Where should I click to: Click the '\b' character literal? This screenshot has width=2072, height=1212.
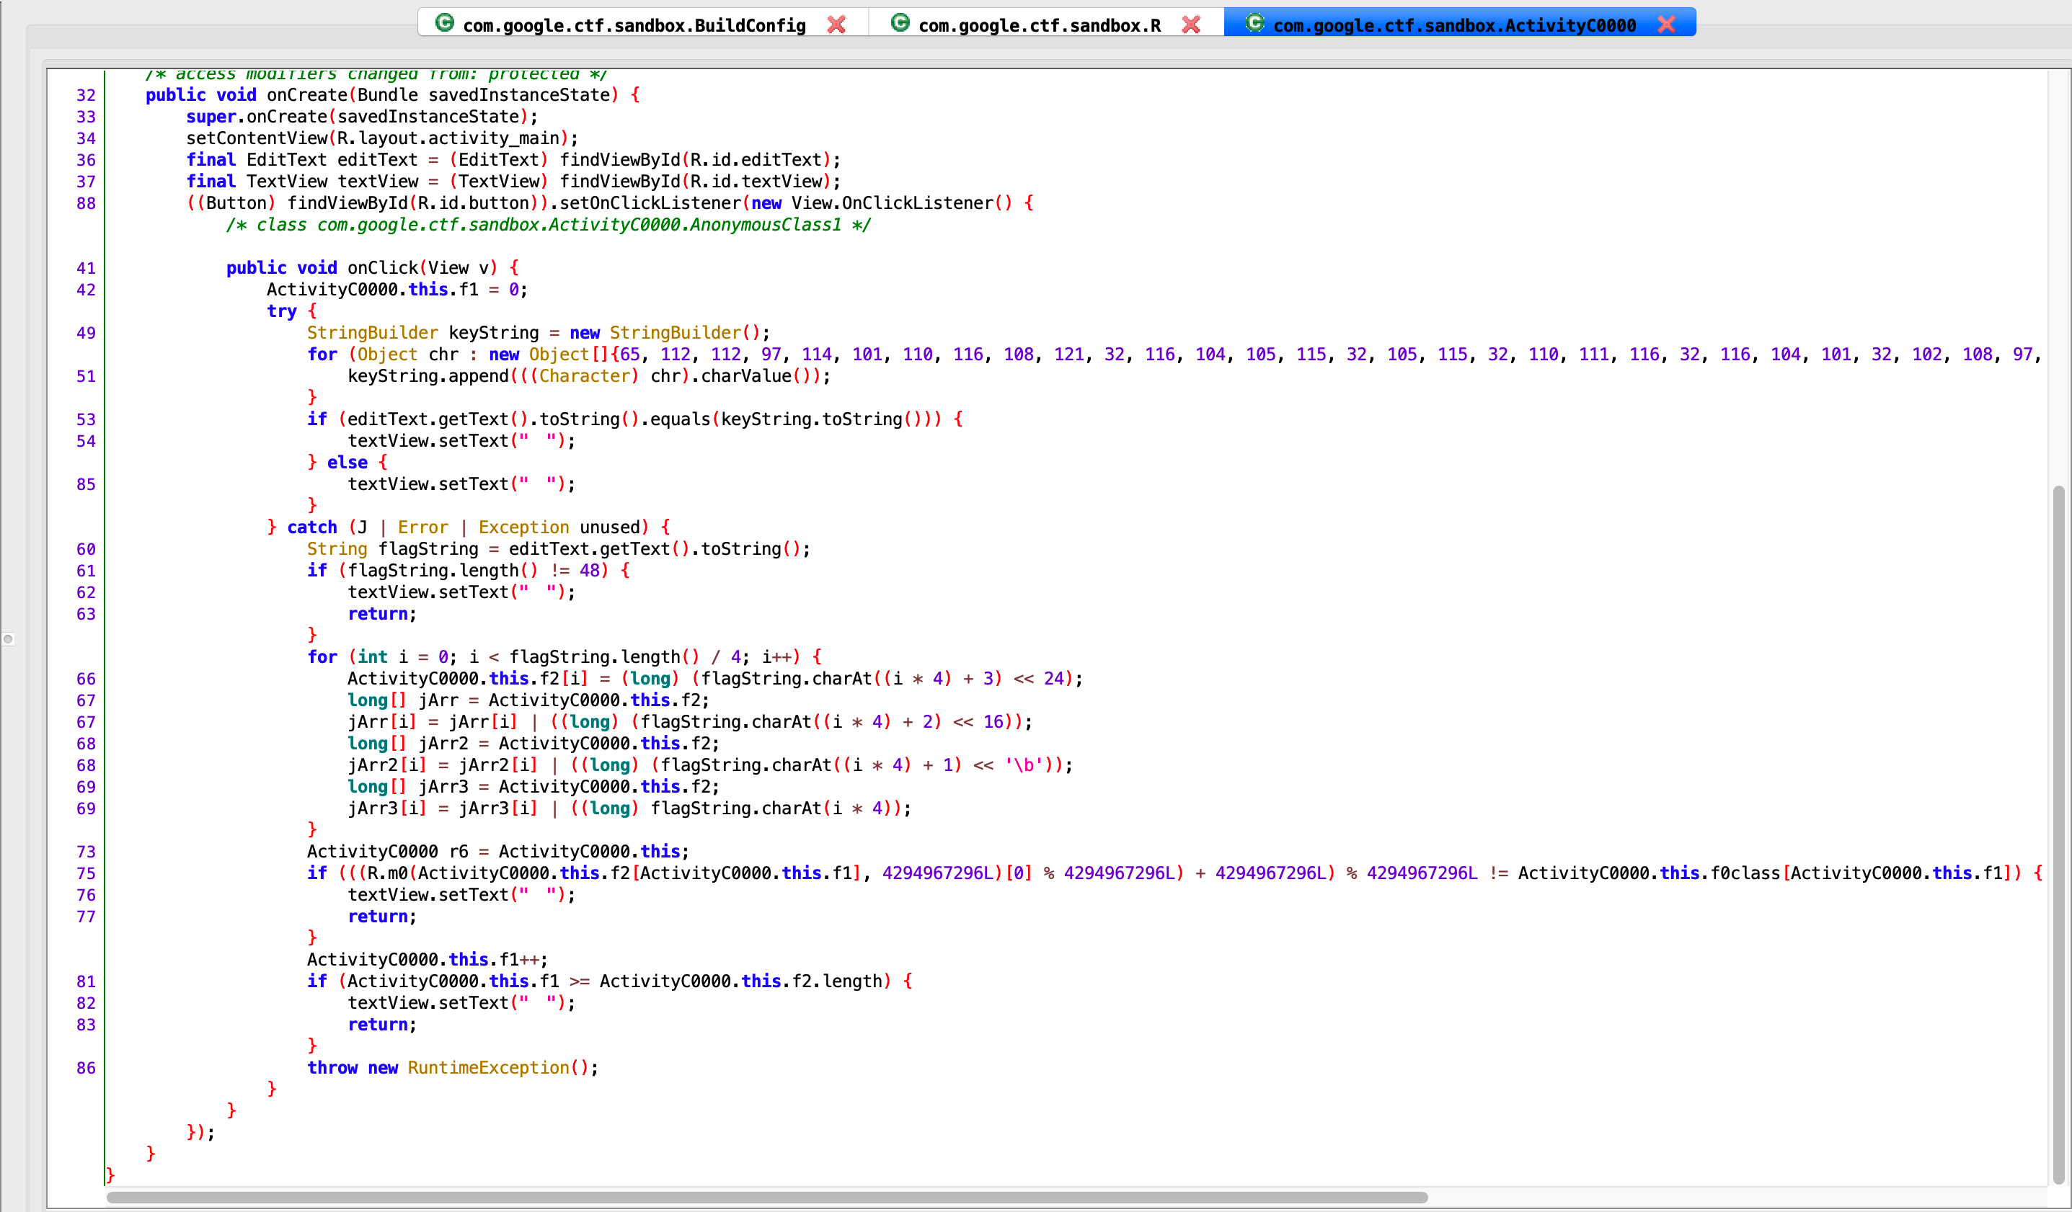point(1024,765)
